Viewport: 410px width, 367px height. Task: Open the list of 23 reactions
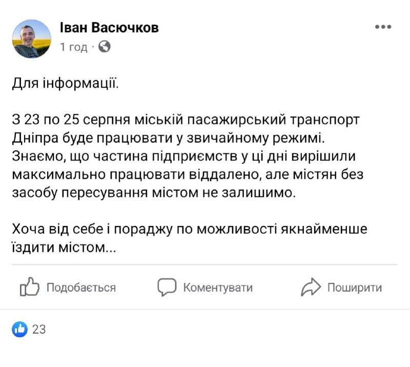coord(39,329)
